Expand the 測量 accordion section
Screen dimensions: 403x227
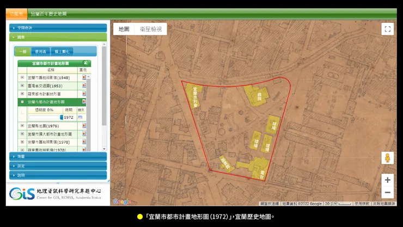coord(58,156)
